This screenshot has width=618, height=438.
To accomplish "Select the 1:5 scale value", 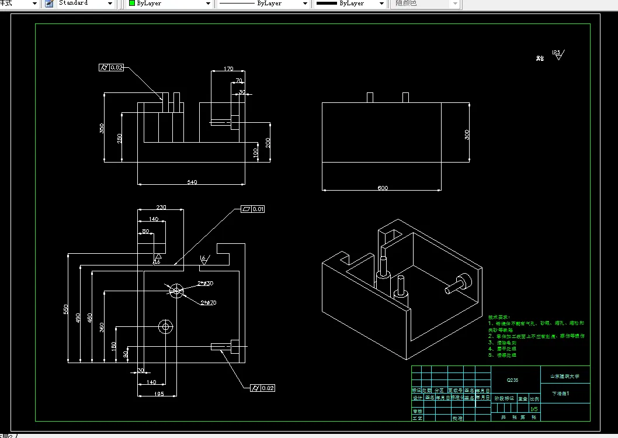I will click(534, 409).
